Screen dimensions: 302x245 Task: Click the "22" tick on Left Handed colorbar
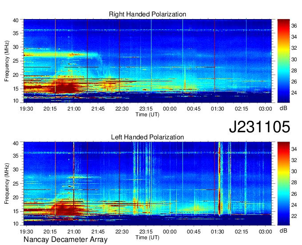(294, 216)
